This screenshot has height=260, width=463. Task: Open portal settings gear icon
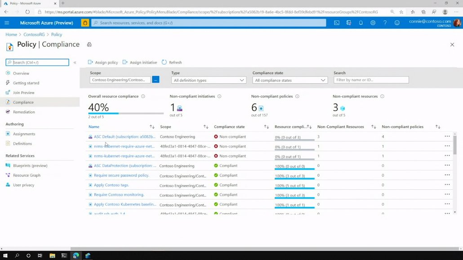coord(373,23)
